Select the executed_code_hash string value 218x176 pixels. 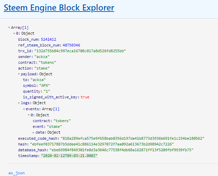coord(133,138)
